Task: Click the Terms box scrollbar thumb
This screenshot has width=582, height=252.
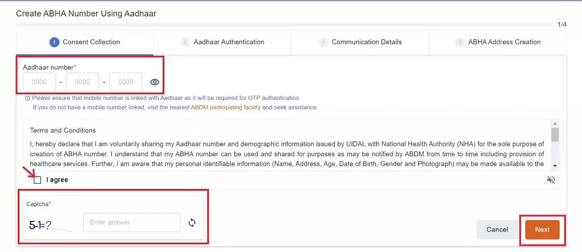Action: [x=555, y=135]
